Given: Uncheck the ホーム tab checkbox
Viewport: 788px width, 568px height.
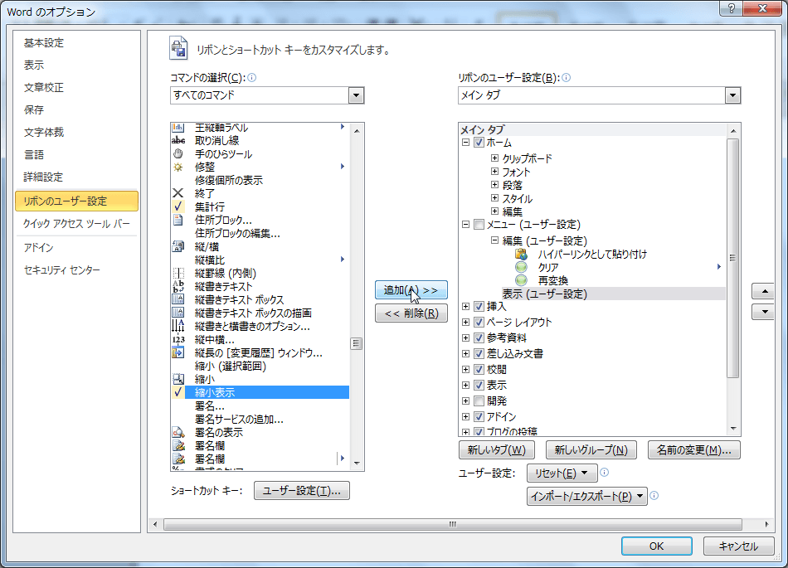Looking at the screenshot, I should pyautogui.click(x=479, y=142).
